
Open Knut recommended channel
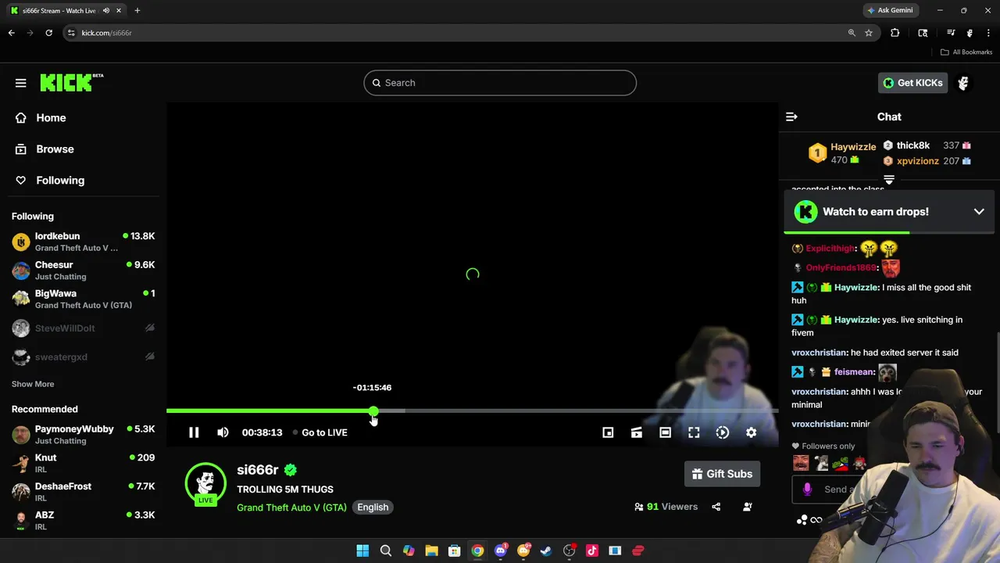coord(83,463)
